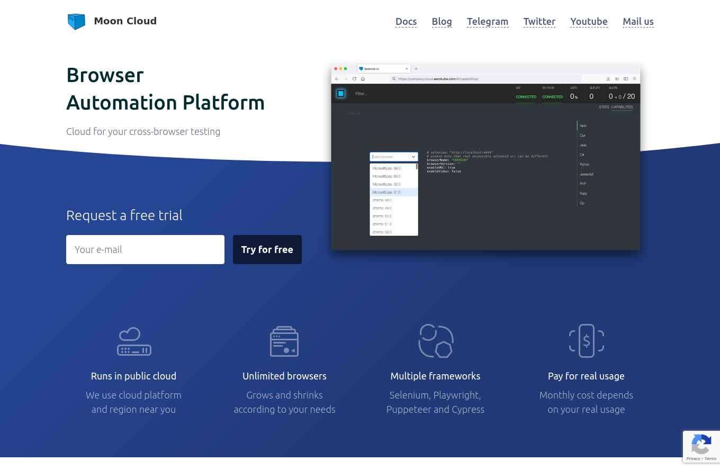720x470 pixels.
Task: Click the dollar Pay for real usage icon
Action: 587,341
